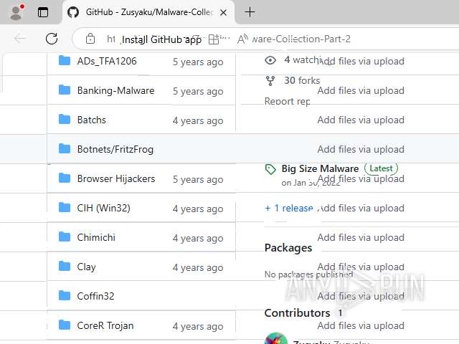
Task: Click the Latest release badge
Action: click(x=381, y=168)
